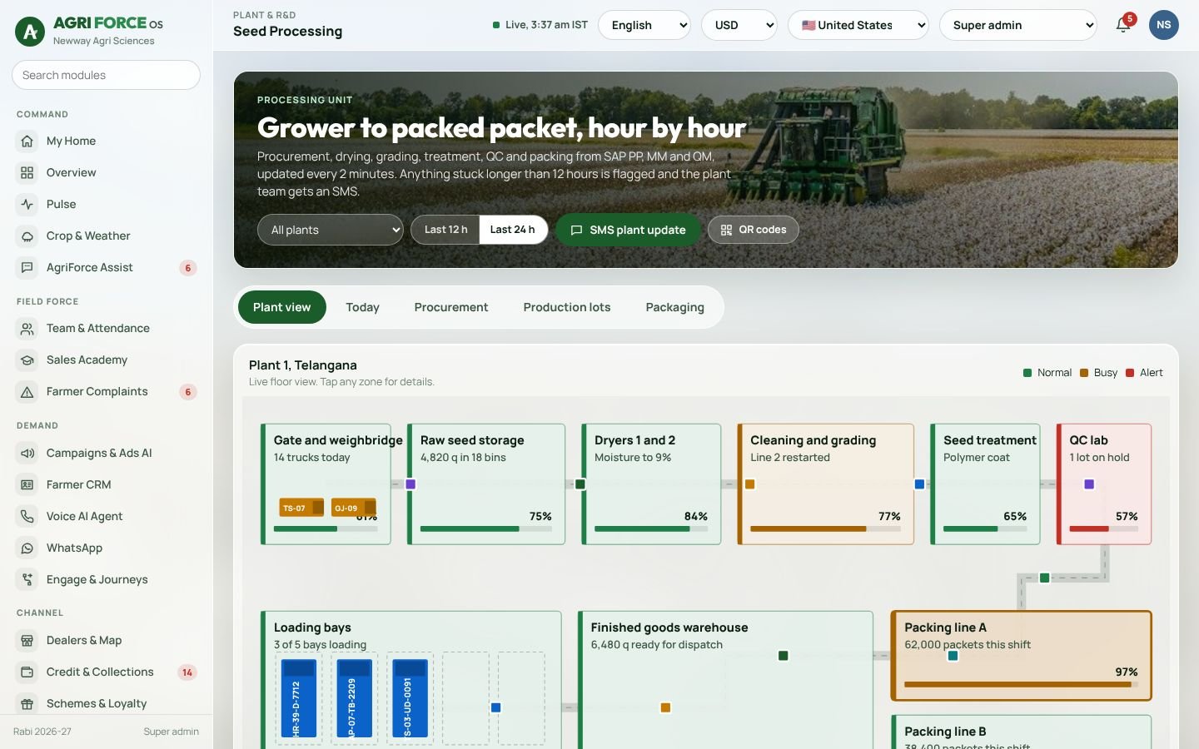
Task: Select the Last 12 h range toggle
Action: [445, 230]
